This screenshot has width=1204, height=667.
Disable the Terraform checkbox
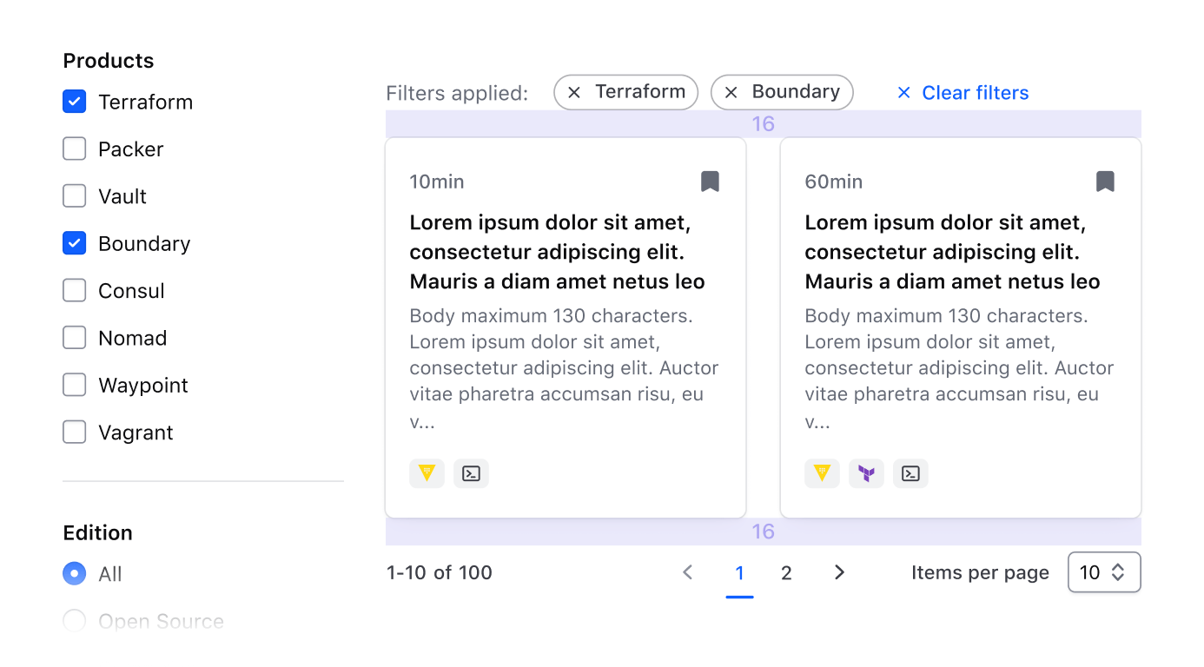click(74, 102)
